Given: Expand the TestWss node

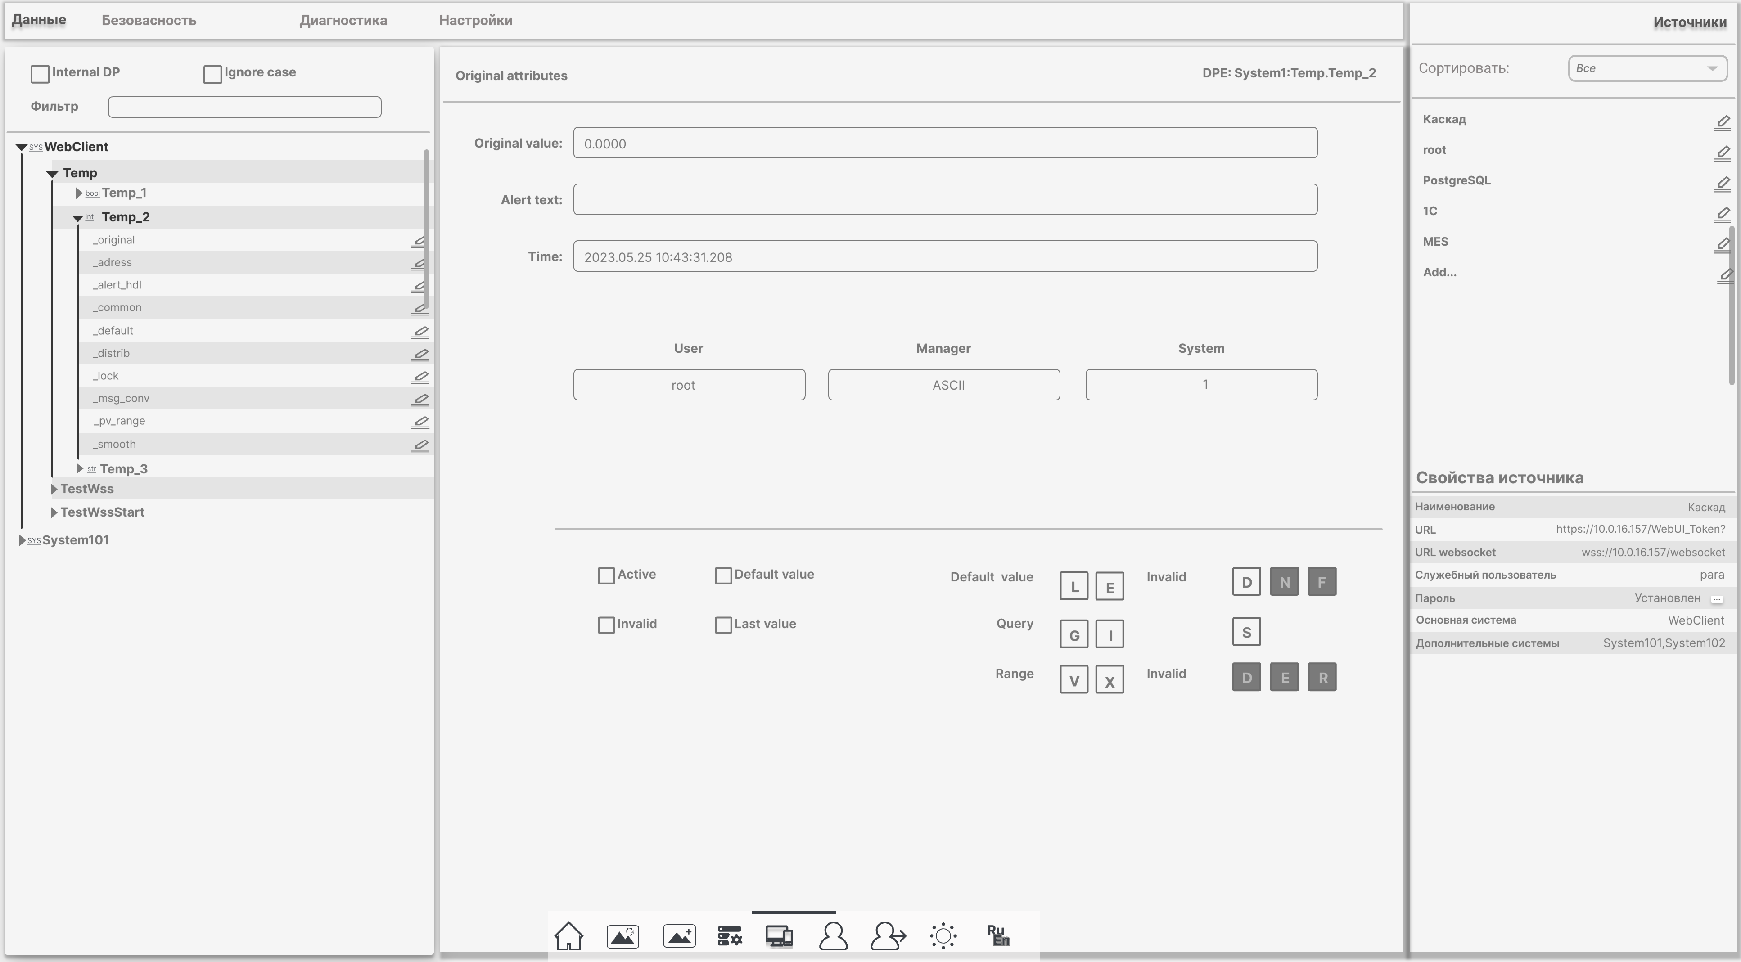Looking at the screenshot, I should [54, 489].
